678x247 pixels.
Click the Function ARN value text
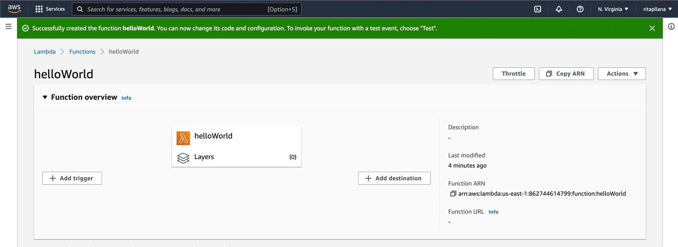point(542,194)
